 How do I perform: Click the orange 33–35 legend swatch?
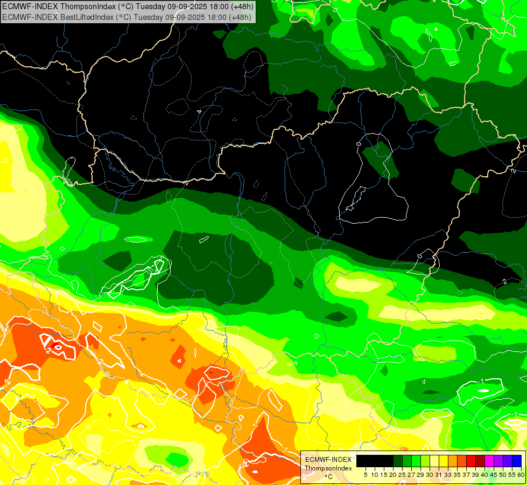click(x=453, y=461)
